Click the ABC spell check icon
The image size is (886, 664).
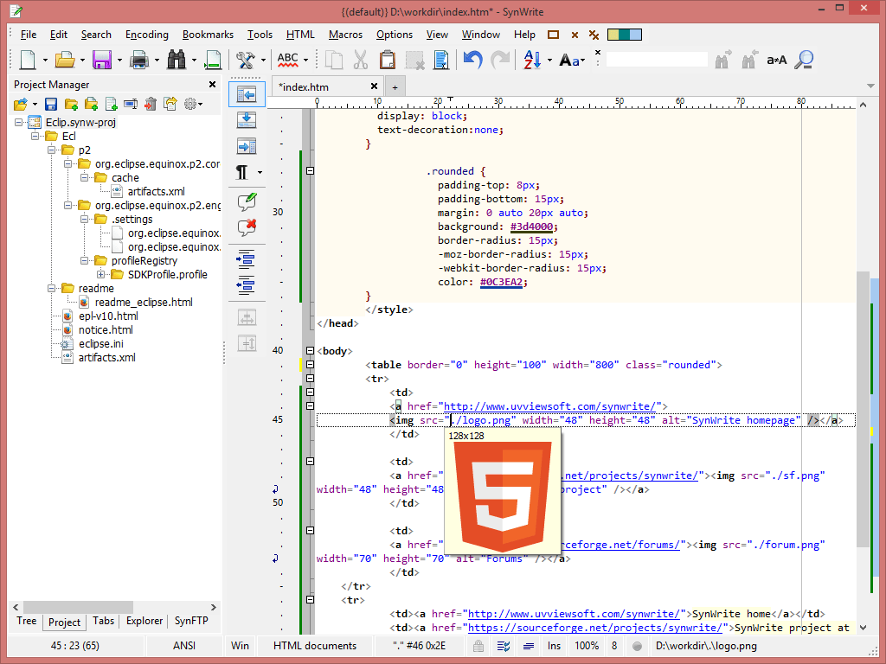click(287, 60)
